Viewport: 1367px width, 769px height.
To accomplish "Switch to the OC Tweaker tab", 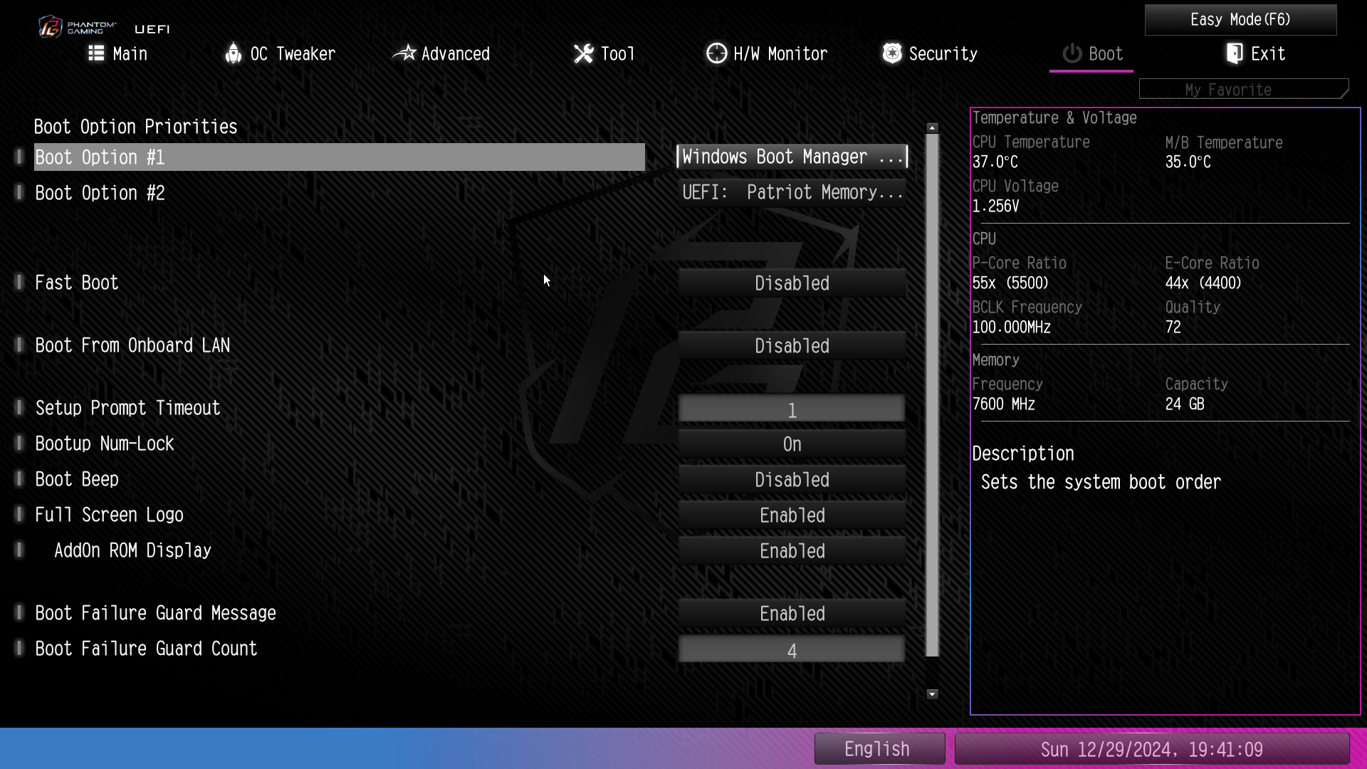I will tap(292, 53).
